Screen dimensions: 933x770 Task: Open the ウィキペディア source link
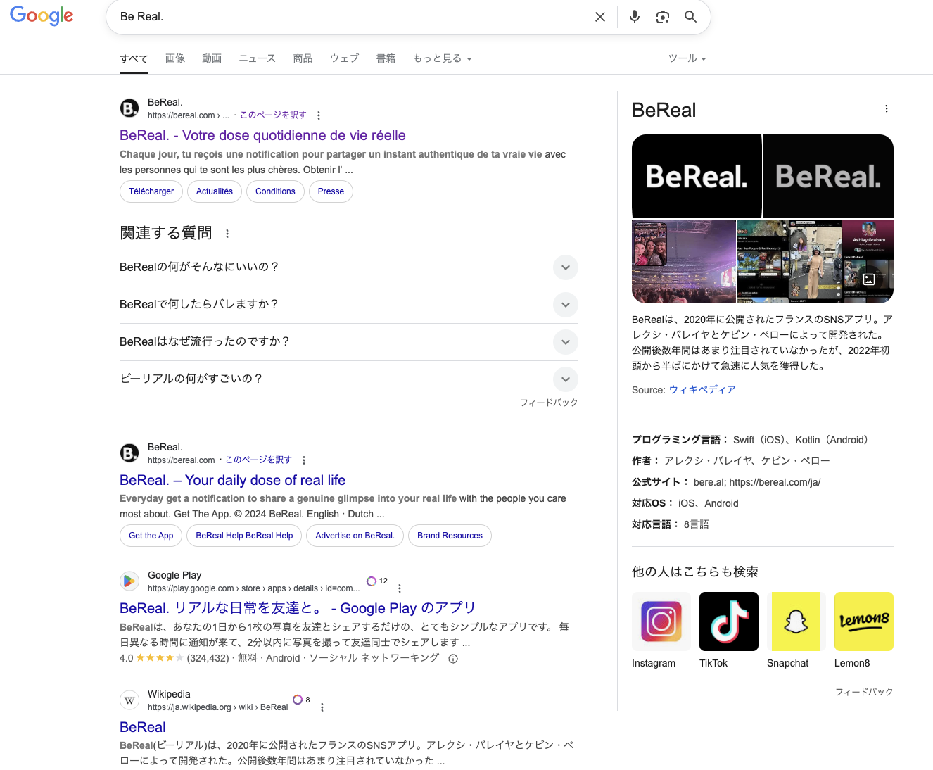[x=702, y=390]
